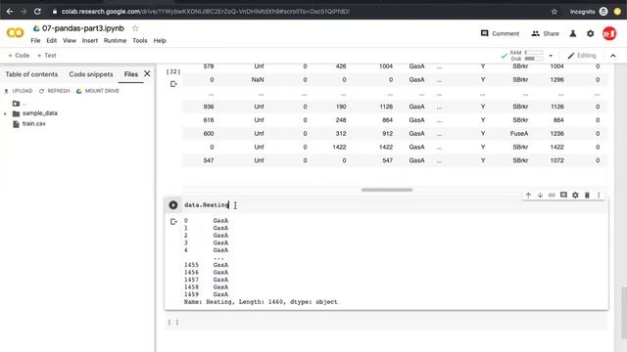Open Colab settings gear
Image resolution: width=627 pixels, height=352 pixels.
tap(590, 33)
